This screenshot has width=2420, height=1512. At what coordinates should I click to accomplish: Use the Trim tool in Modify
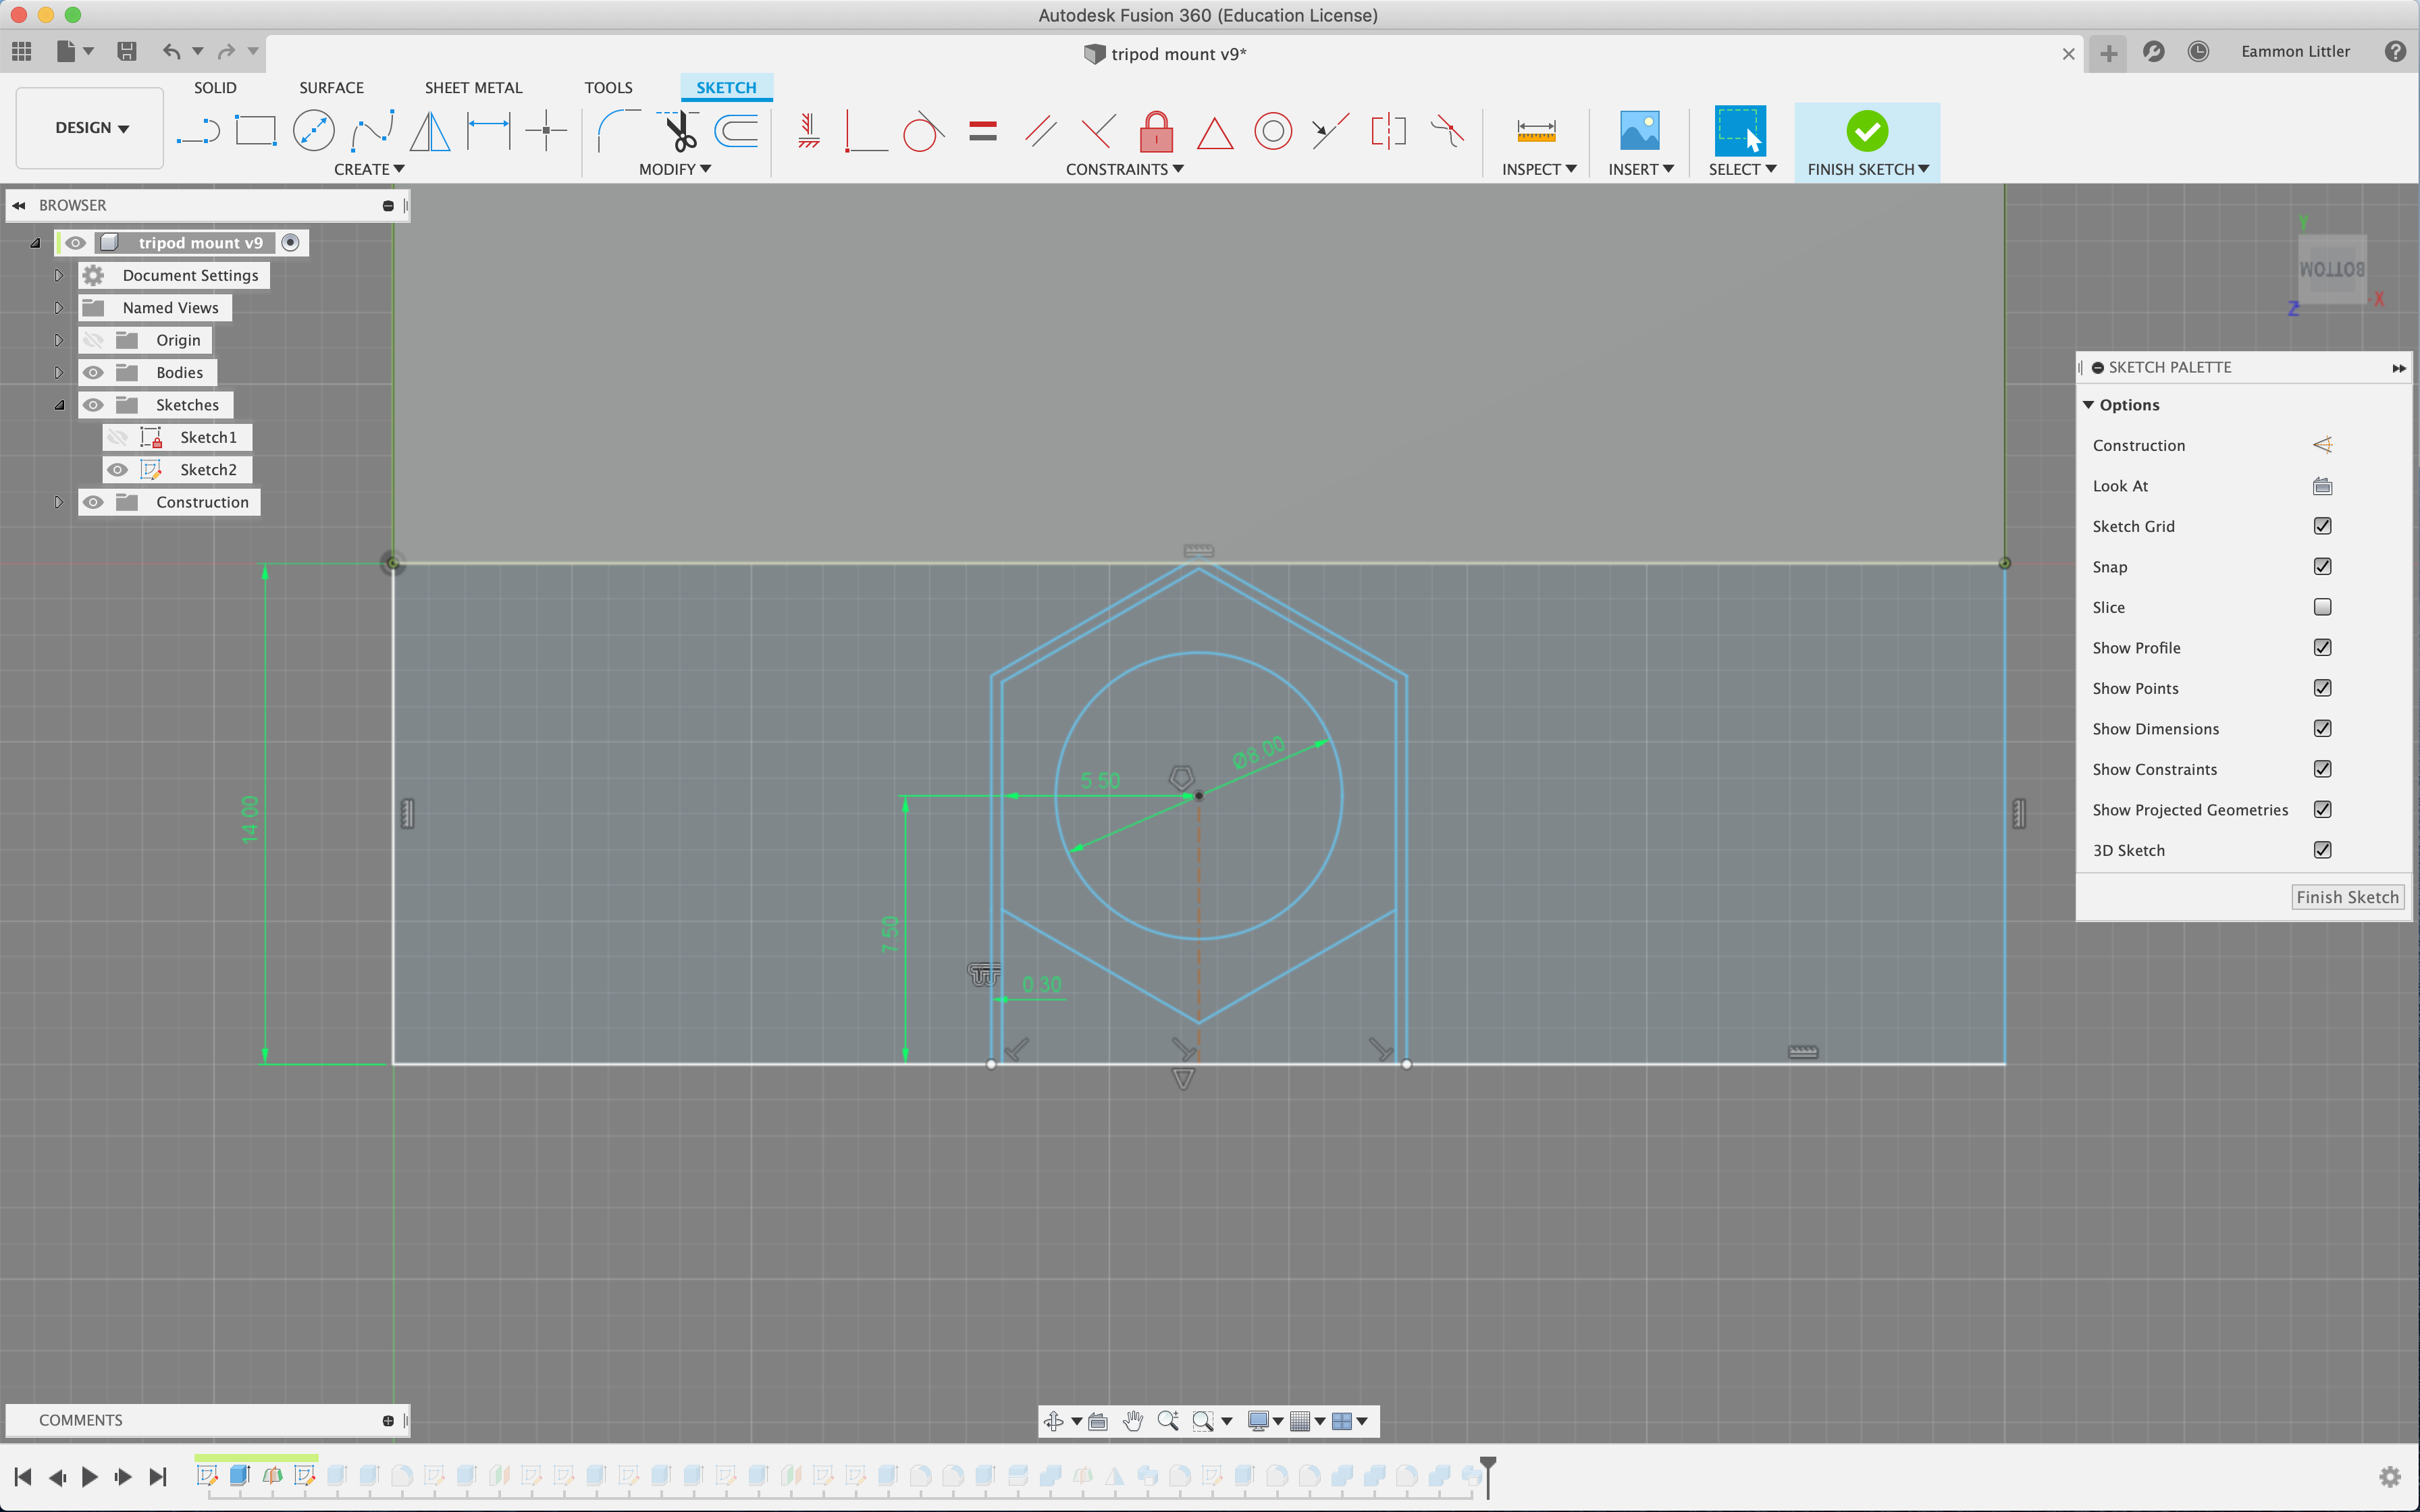tap(678, 130)
